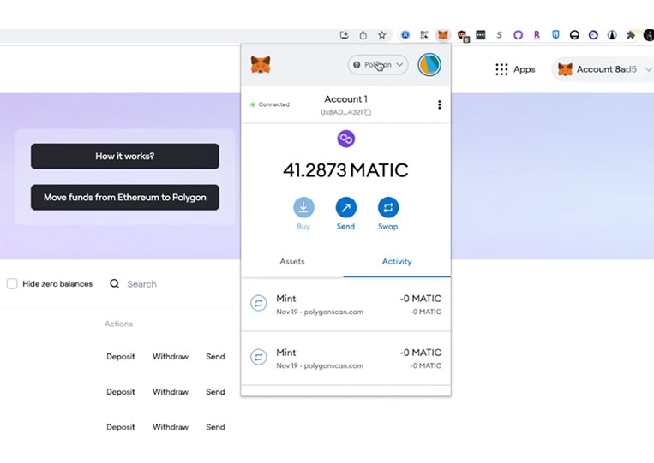Click the dark square dots extension icon
This screenshot has width=654, height=463.
pos(481,35)
